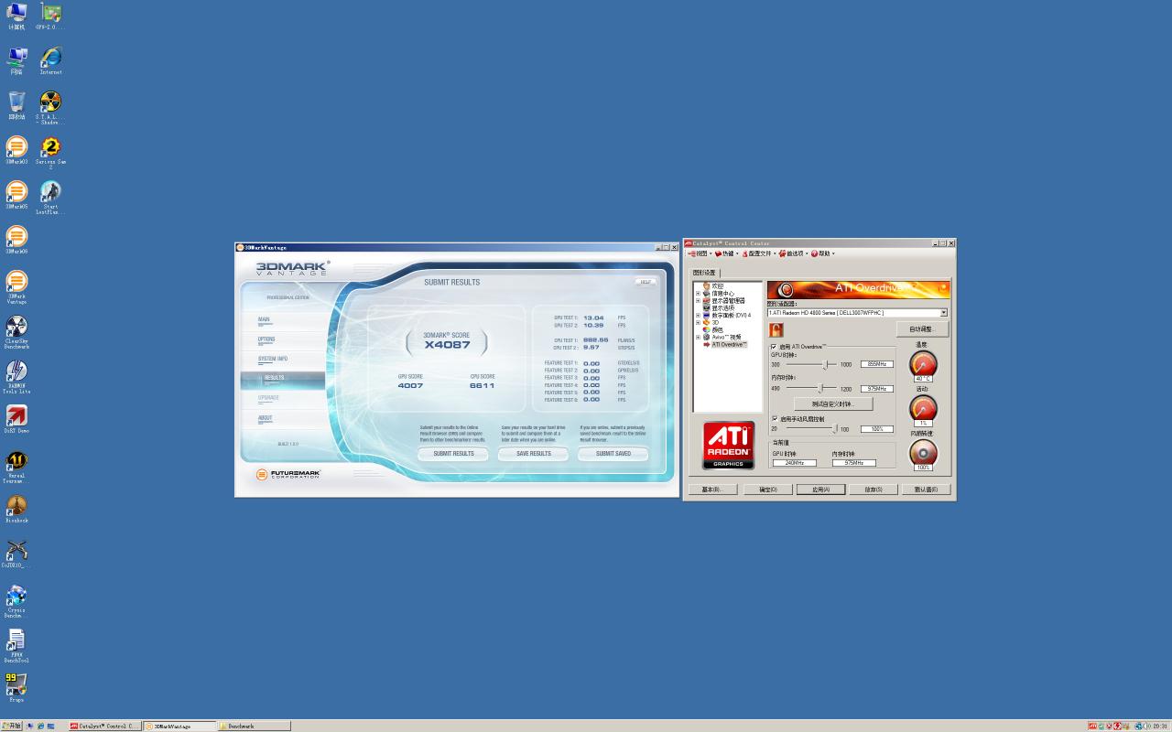Click the Futuremark Corporation logo

(288, 474)
